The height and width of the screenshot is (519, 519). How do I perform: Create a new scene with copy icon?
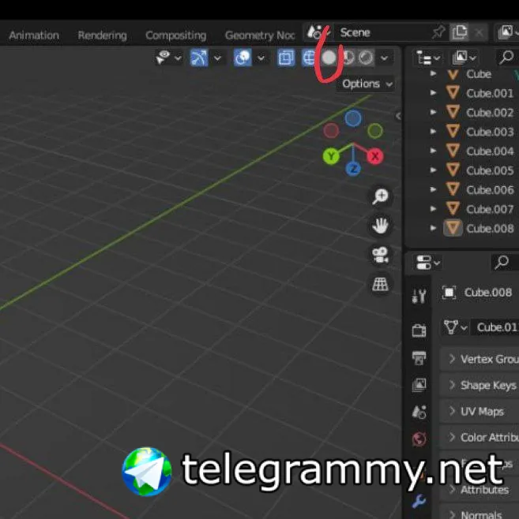pos(459,32)
